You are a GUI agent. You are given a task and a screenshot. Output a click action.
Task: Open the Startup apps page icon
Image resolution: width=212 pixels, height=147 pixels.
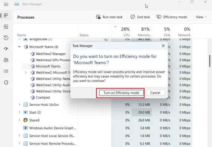coord(6,49)
